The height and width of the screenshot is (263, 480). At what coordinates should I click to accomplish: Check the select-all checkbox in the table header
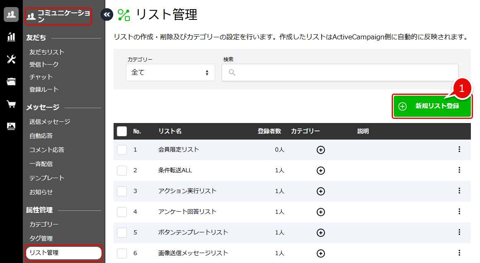[x=122, y=131]
